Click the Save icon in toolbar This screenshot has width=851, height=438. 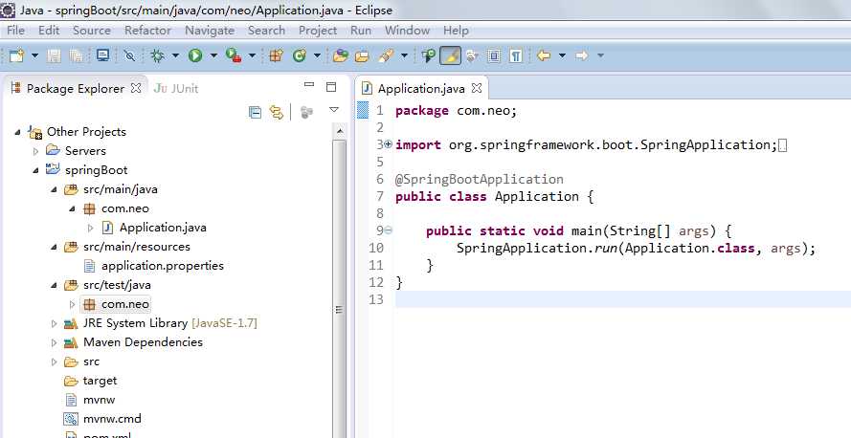pos(54,55)
